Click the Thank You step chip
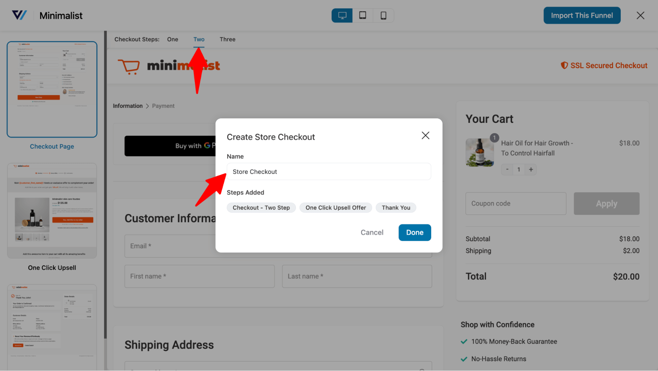The image size is (658, 371). click(x=396, y=208)
